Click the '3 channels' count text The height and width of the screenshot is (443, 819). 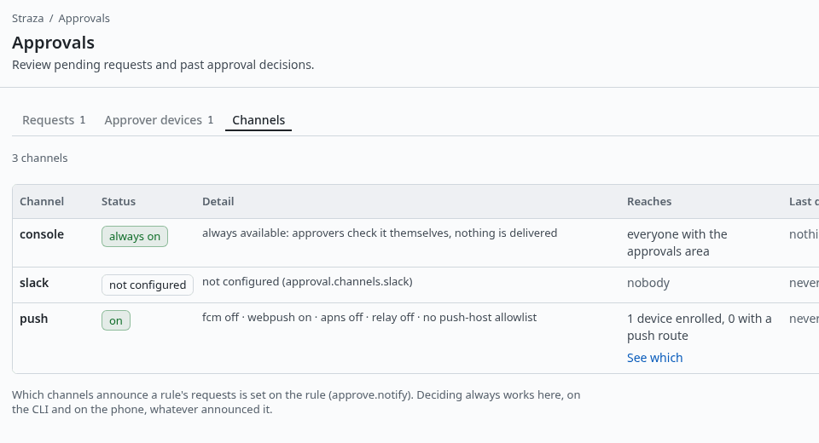(40, 158)
